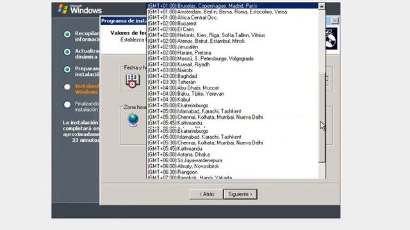Close the Programa de instalación dialog
Viewport: 410px width, 230px height.
coord(334,20)
